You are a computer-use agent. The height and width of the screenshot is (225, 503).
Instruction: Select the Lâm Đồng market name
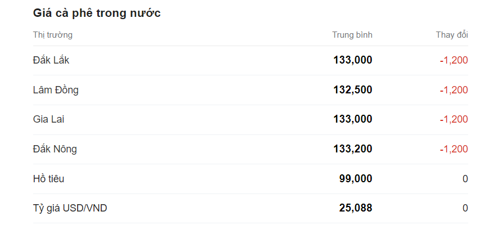[x=56, y=90]
